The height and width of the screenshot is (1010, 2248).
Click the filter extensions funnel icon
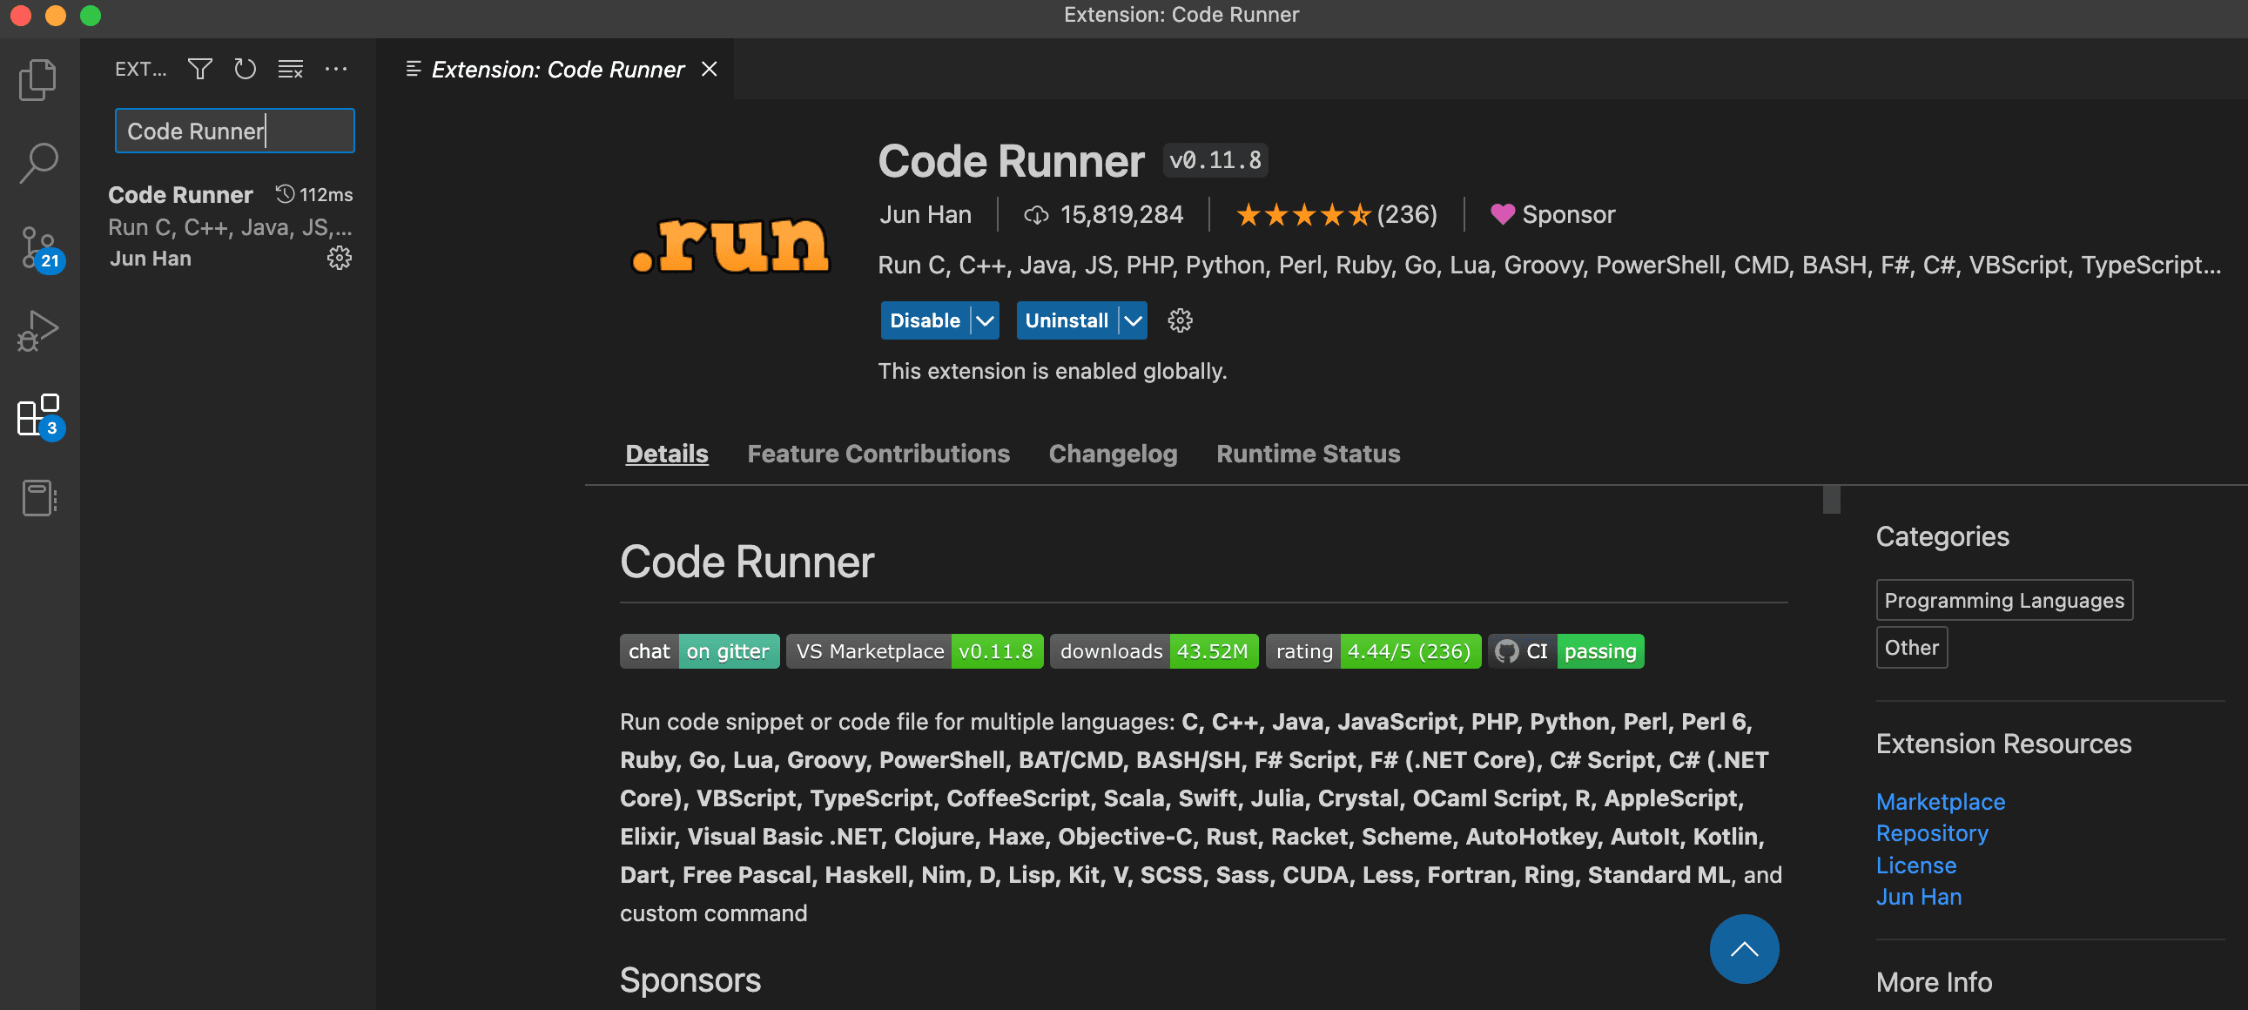click(200, 69)
